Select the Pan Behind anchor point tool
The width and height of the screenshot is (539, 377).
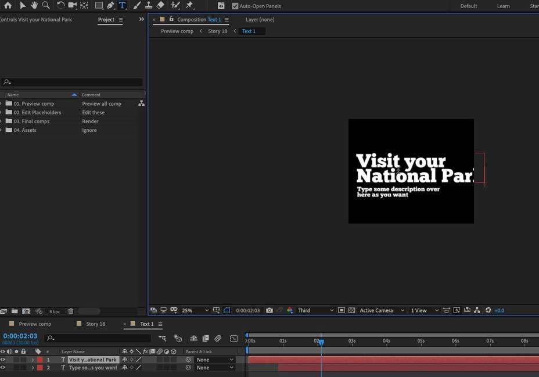(x=84, y=5)
